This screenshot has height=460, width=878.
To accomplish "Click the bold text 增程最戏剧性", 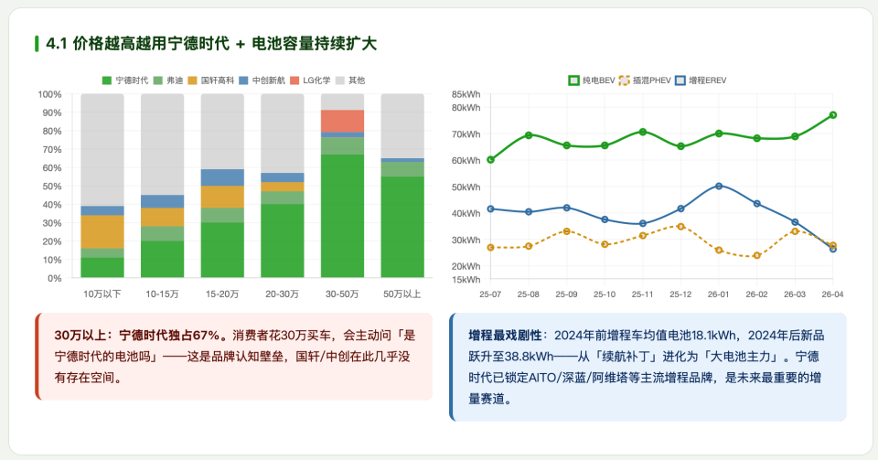I will click(x=505, y=336).
